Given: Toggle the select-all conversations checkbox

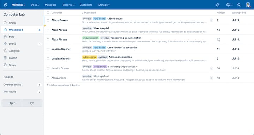Looking at the screenshot, I should coord(48,13).
